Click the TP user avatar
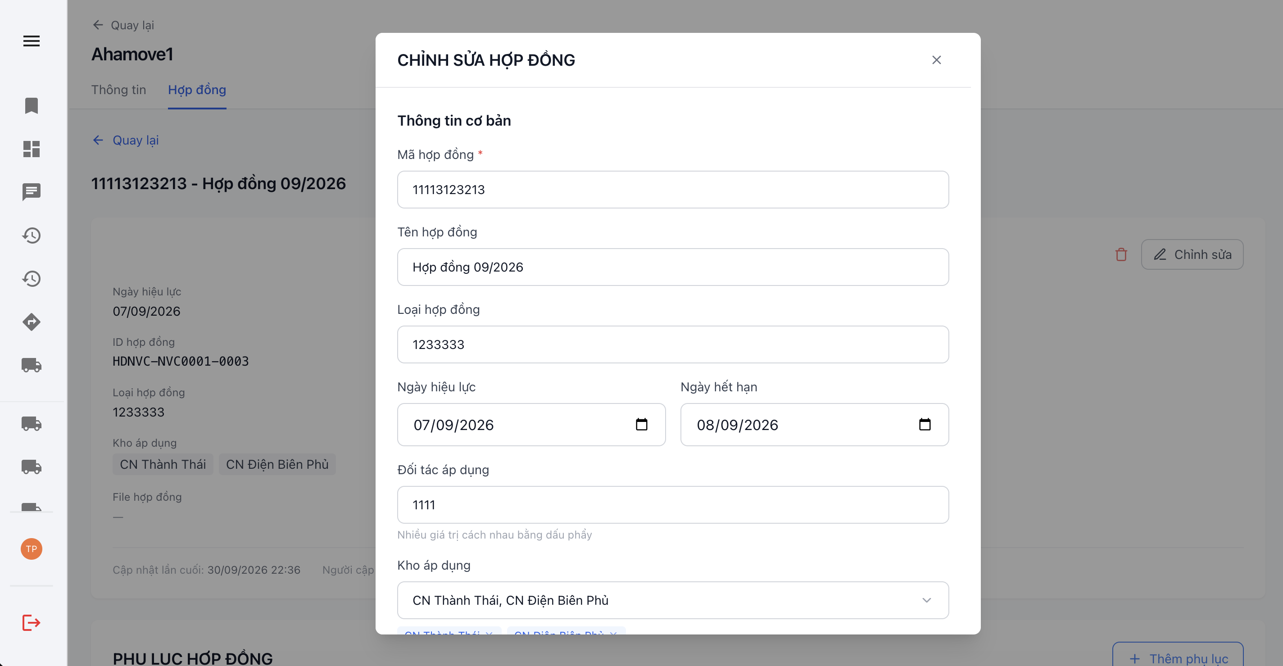This screenshot has width=1283, height=666. coord(32,549)
